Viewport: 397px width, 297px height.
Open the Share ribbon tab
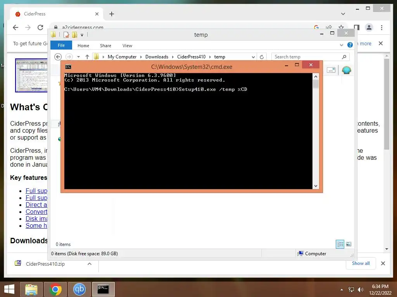click(105, 46)
